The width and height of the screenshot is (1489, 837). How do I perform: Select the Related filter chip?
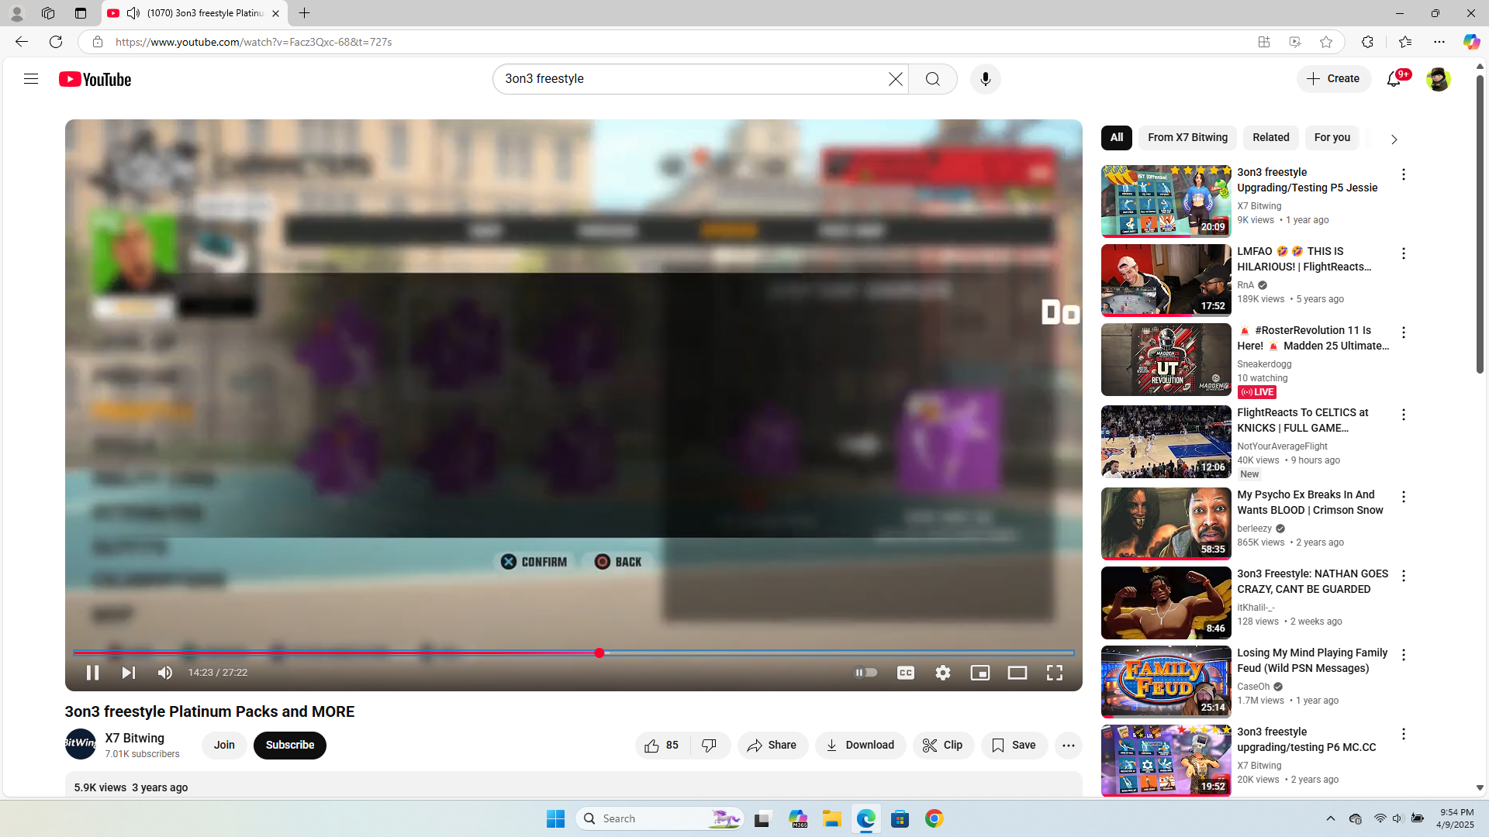(x=1271, y=138)
